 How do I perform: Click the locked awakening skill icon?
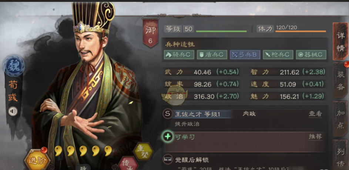pos(167,159)
